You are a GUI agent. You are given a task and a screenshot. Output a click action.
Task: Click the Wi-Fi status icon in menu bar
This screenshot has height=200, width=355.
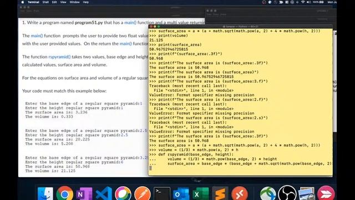303,2
